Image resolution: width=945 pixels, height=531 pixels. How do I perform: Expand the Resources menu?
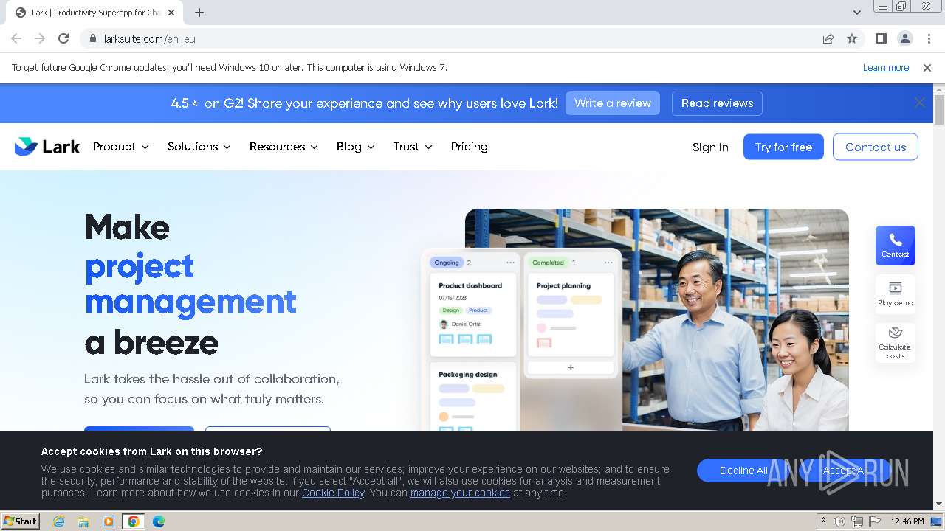(283, 147)
